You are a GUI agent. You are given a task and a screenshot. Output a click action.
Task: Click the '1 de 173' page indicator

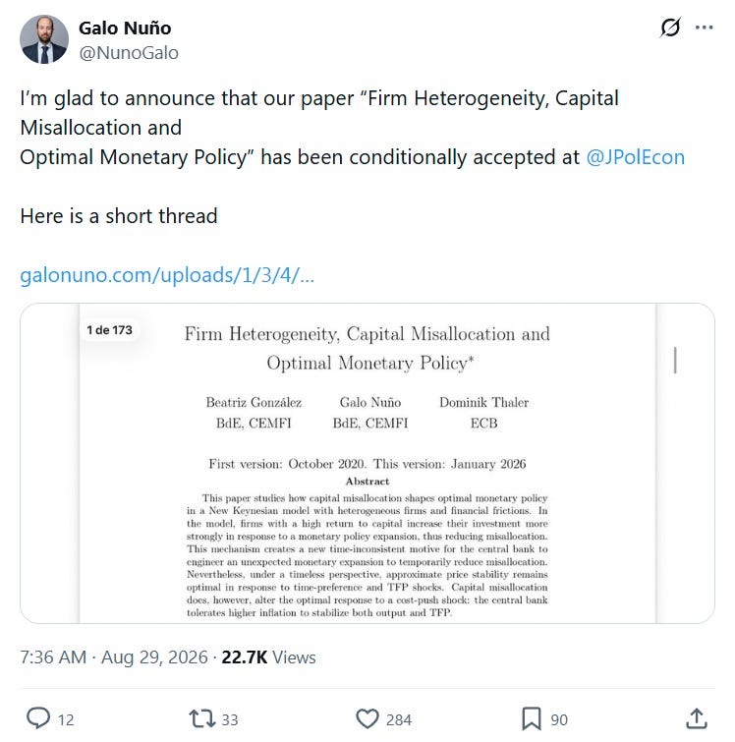click(x=109, y=330)
